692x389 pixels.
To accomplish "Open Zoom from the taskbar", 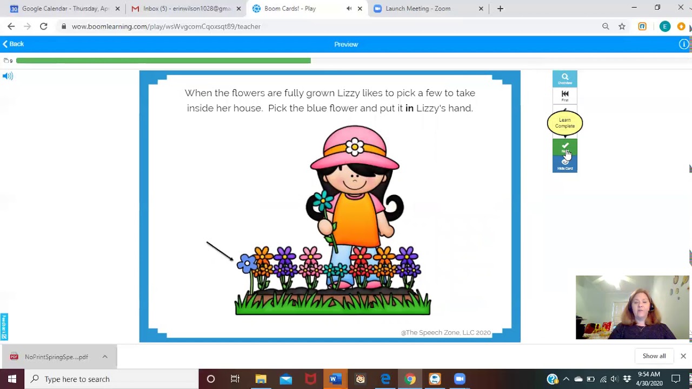I will pos(460,379).
